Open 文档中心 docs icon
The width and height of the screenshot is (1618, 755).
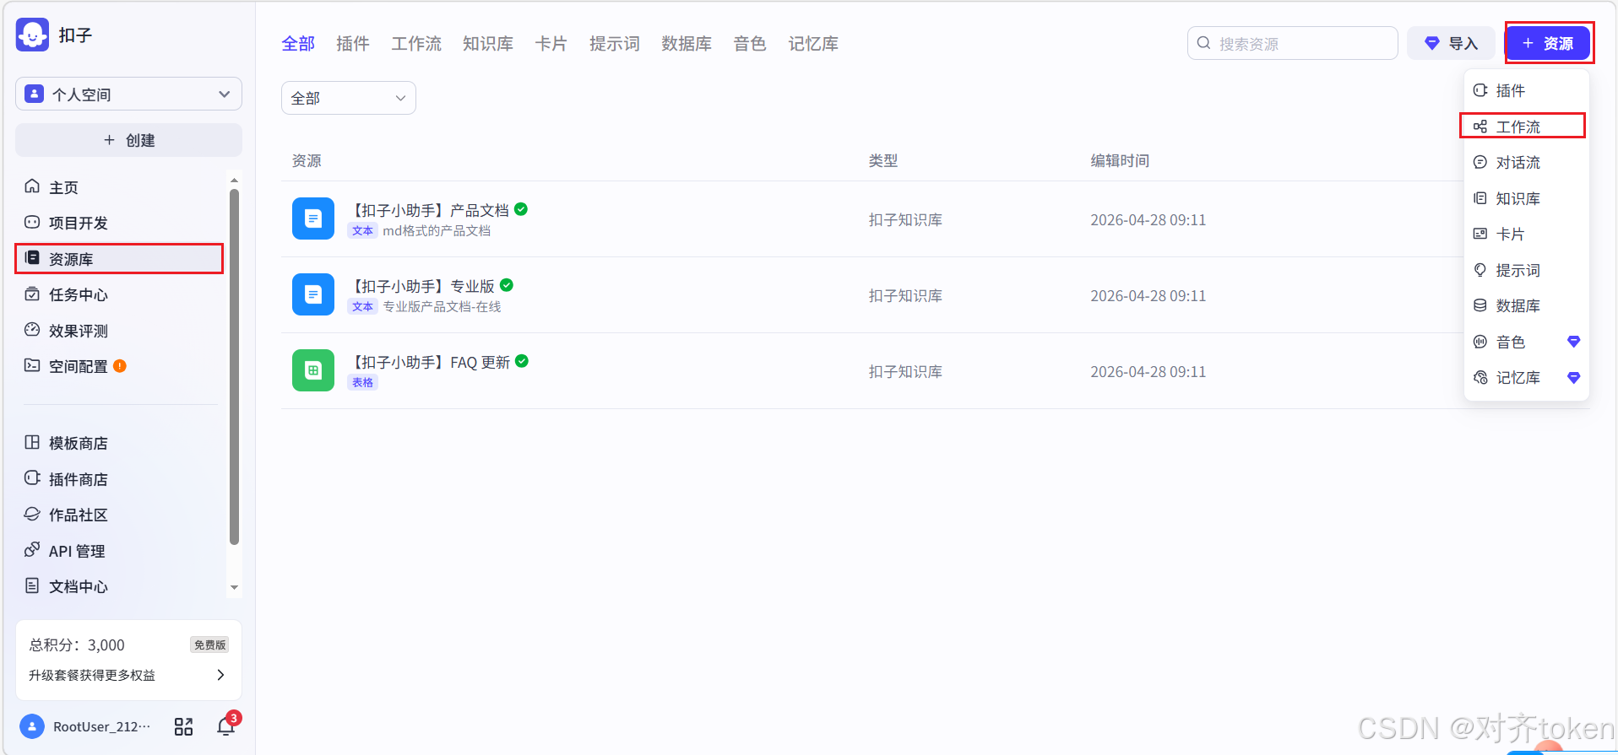click(x=32, y=585)
